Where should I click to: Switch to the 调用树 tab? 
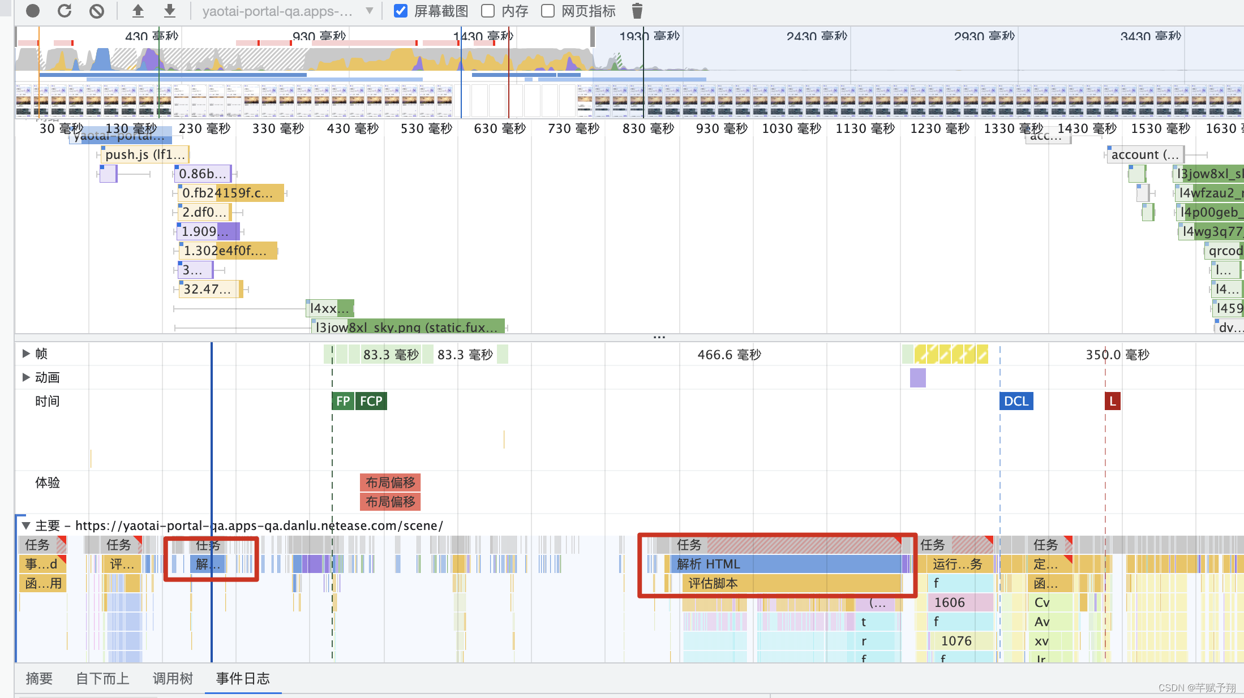click(x=173, y=679)
